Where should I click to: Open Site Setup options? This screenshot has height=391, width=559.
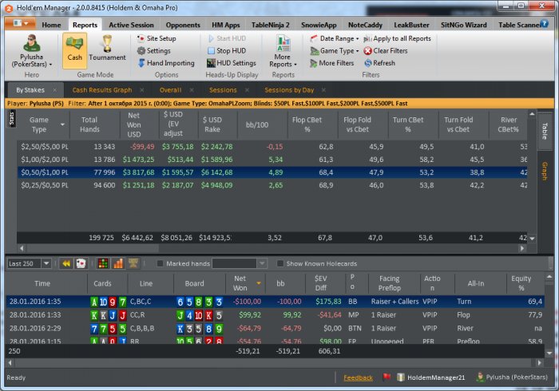[157, 38]
